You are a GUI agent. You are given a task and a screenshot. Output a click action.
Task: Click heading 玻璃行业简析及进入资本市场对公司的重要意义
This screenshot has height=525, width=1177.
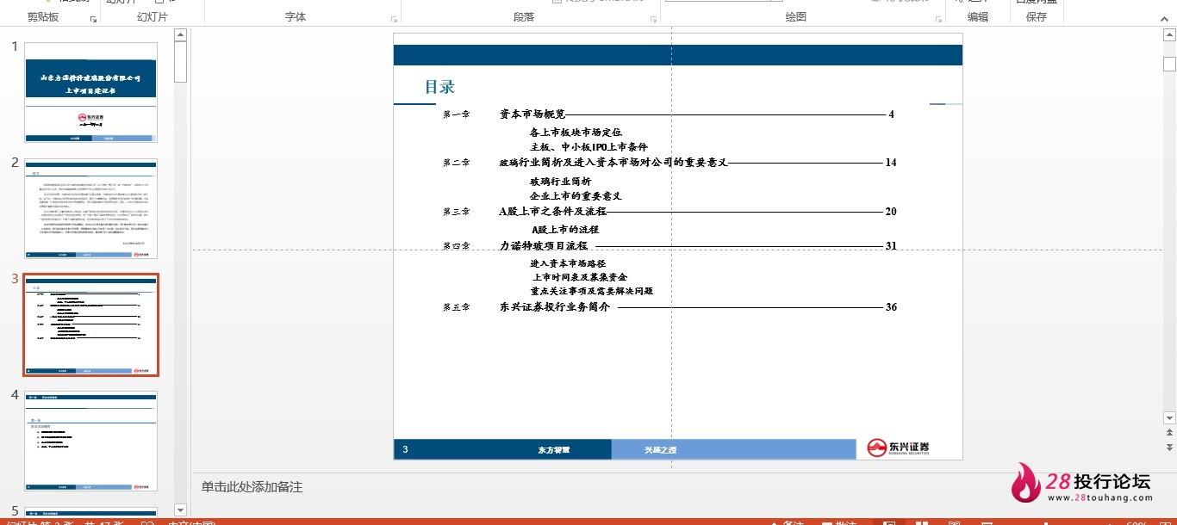pyautogui.click(x=613, y=163)
